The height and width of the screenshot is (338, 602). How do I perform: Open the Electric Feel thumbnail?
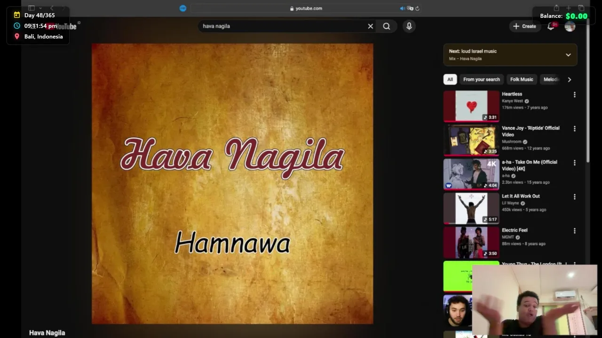[x=471, y=242]
